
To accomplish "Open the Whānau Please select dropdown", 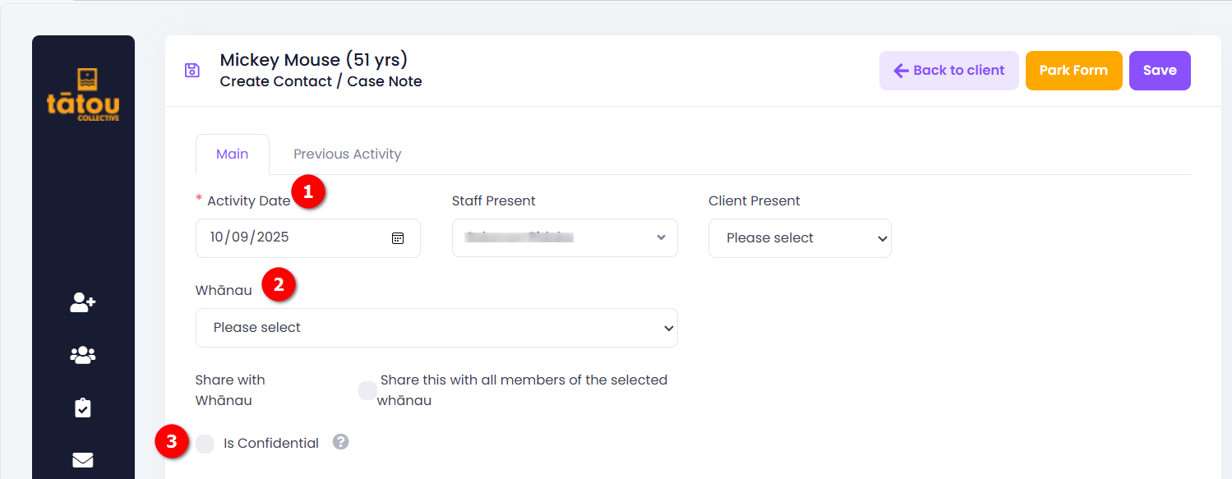I will click(436, 328).
